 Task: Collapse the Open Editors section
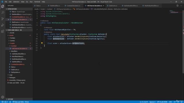pyautogui.click(x=19, y=9)
